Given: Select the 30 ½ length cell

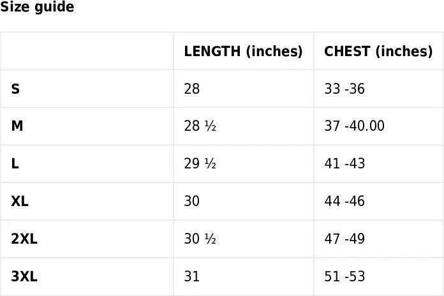Looking at the screenshot, I should pos(200,239).
